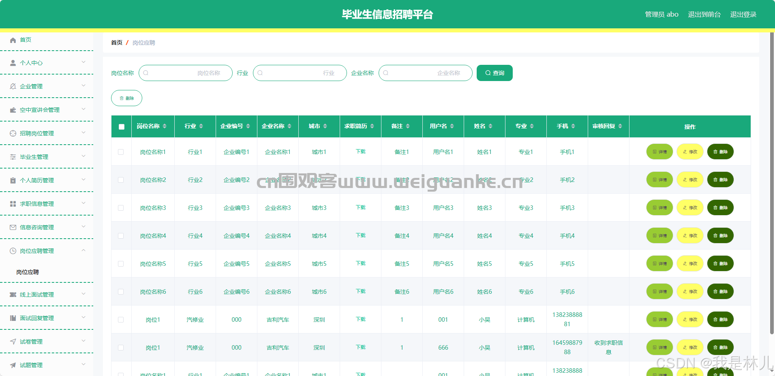
Task: Click 退出到前台 in the header
Action: (704, 15)
